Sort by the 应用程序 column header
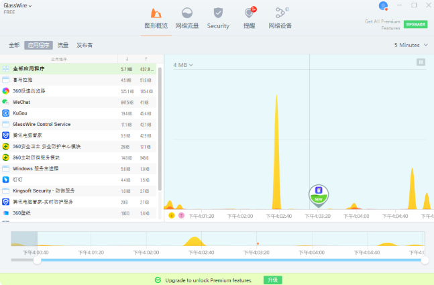This screenshot has width=434, height=285. click(x=59, y=59)
